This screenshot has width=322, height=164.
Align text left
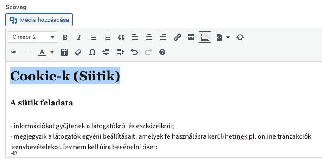coord(135,37)
